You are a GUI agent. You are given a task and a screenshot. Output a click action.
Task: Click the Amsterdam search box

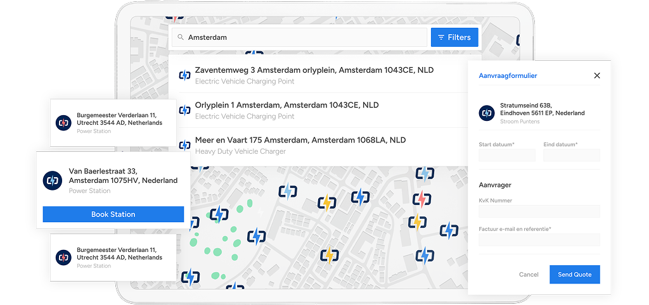tap(304, 37)
